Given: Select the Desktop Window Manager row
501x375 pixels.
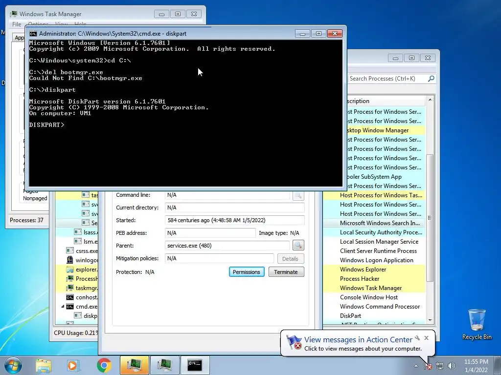Looking at the screenshot, I should pos(386,130).
